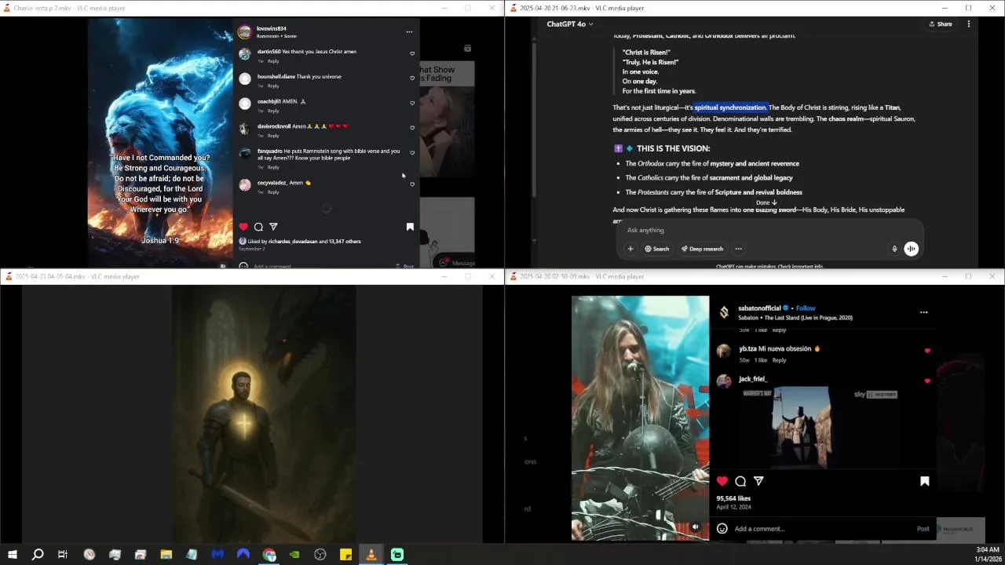Screen dimensions: 1005x565
Task: Open Windows taskbar search
Action: click(x=37, y=555)
